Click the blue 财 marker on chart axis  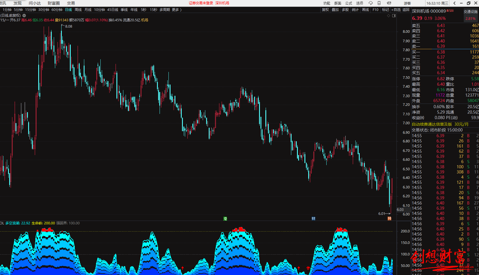(x=313, y=219)
